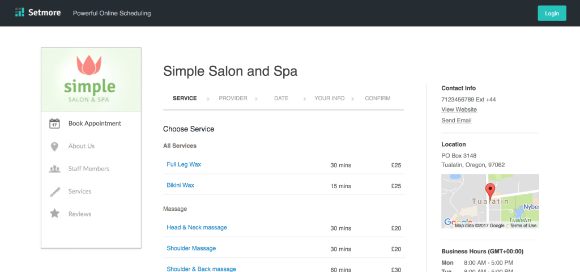This screenshot has width=580, height=272.
Task: Click the Tualatin, Oregon, 97062 address line
Action: (473, 165)
